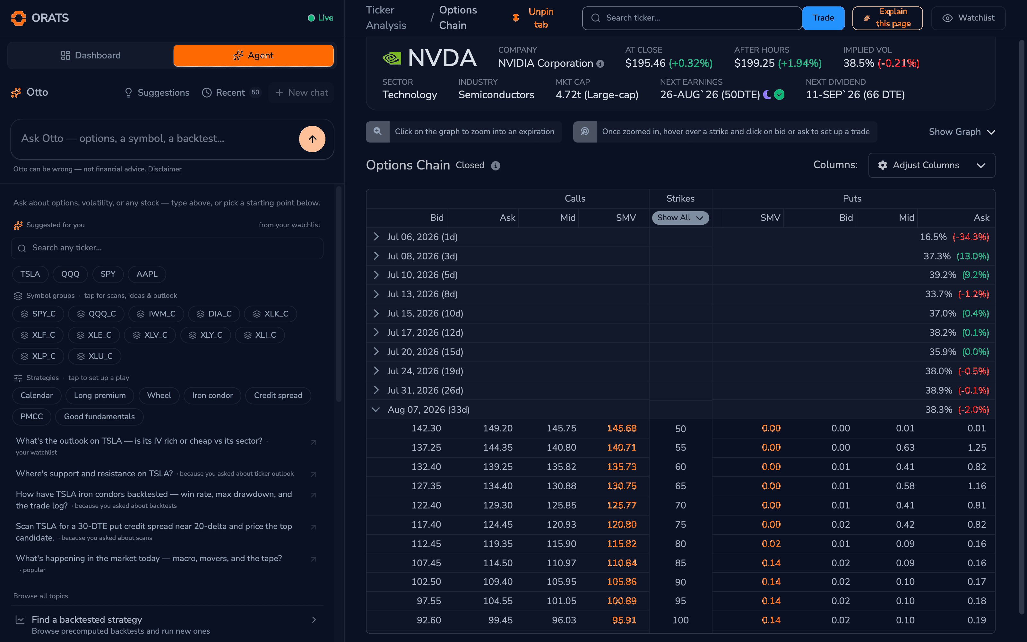Open TSLA put credit spread scan arrow
The width and height of the screenshot is (1027, 642).
point(313,527)
